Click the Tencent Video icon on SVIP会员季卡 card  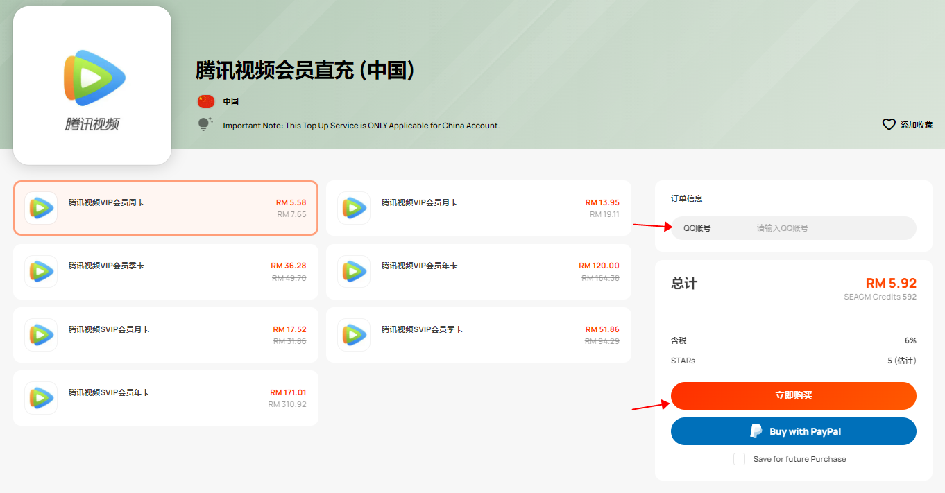click(x=354, y=335)
